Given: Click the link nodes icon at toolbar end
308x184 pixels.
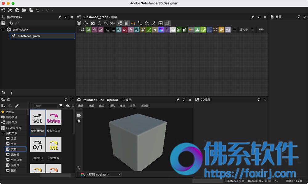Looking at the screenshot, I should tap(261, 30).
